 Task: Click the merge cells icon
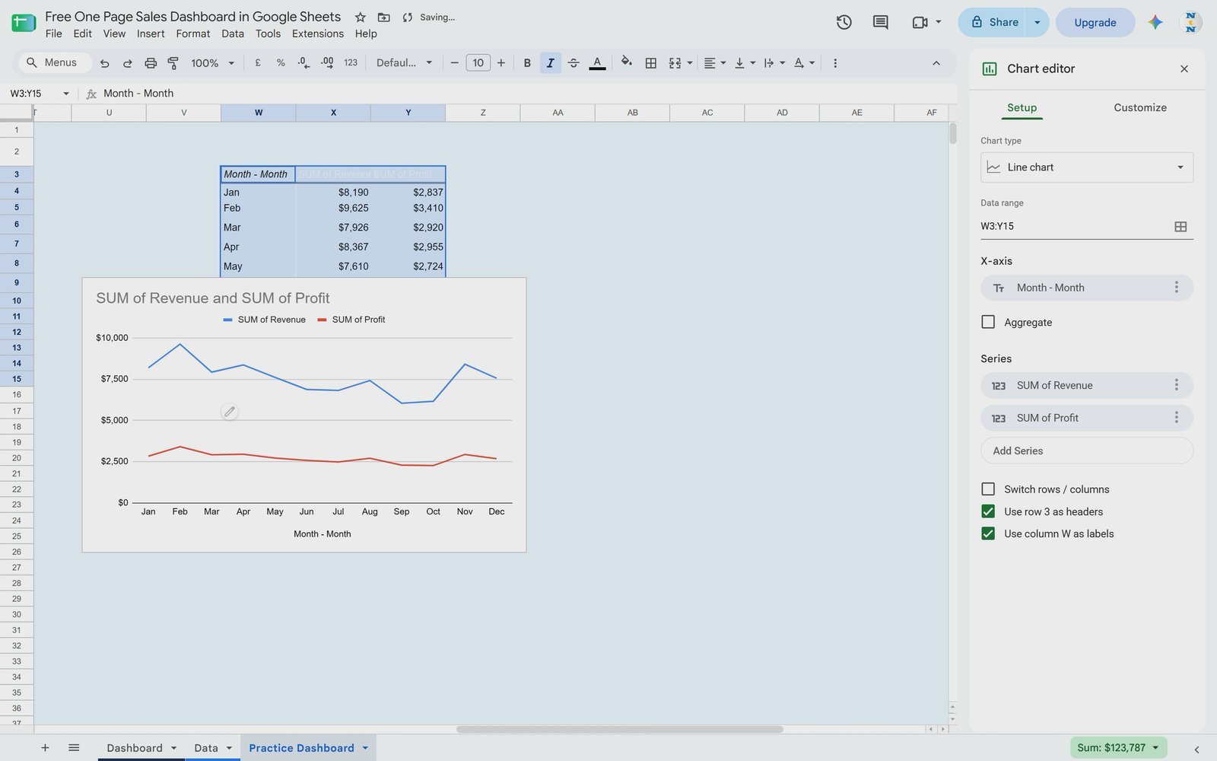pos(675,63)
